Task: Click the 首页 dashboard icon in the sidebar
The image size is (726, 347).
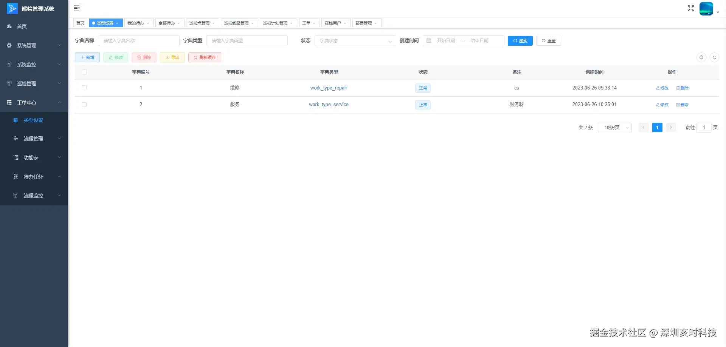Action: click(9, 26)
